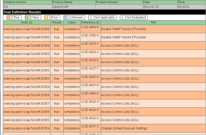Screen dimensions: 206x135
Task: Click the Time header cell
Action: [192, 2]
